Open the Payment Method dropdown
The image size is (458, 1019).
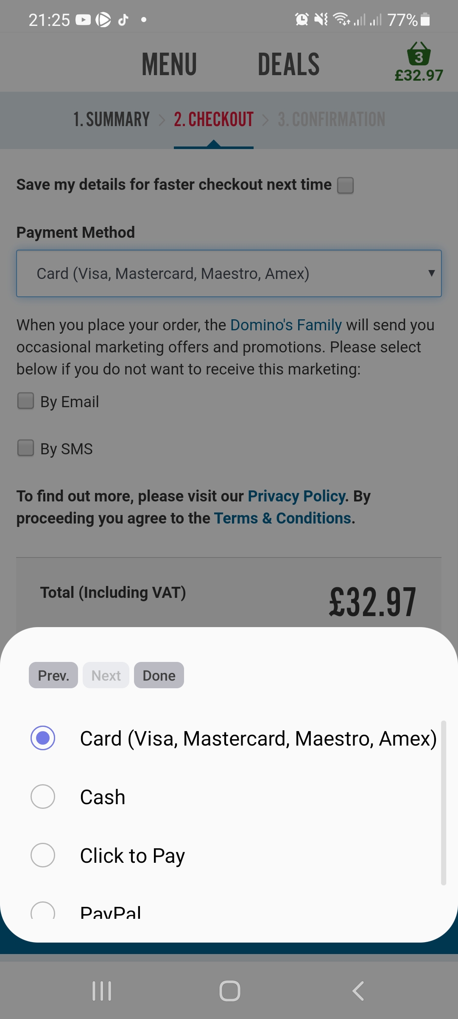[229, 273]
